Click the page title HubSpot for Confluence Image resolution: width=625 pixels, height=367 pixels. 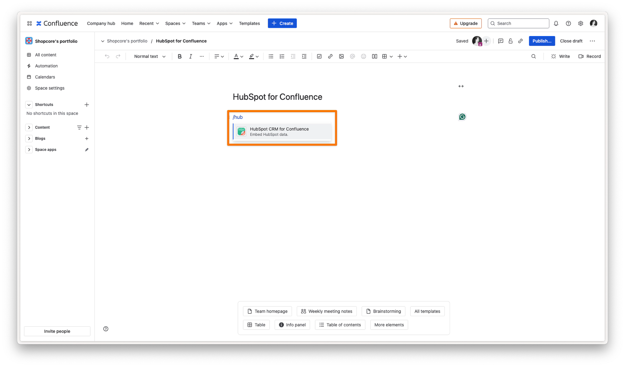coord(277,97)
